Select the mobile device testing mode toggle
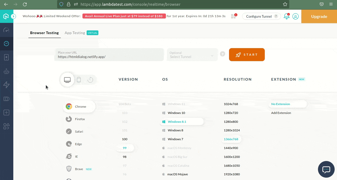This screenshot has height=180, width=337. (79, 80)
